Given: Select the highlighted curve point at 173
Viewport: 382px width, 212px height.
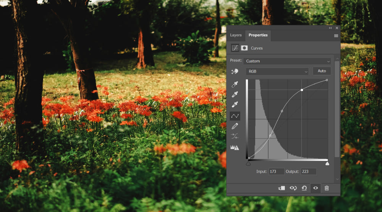Looking at the screenshot, I should click(x=302, y=90).
